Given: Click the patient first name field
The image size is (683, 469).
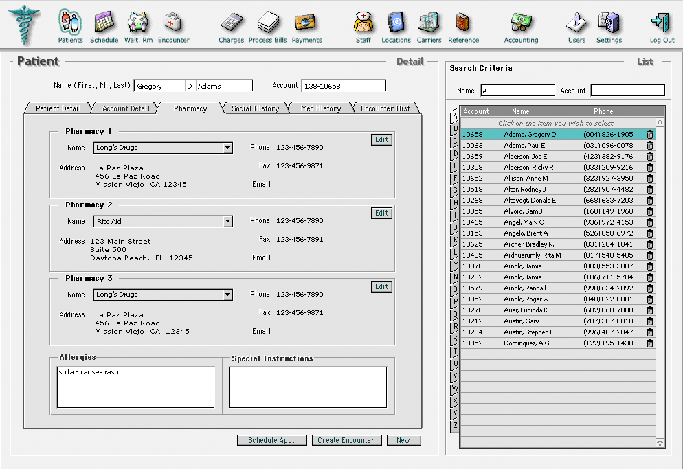Looking at the screenshot, I should point(159,86).
